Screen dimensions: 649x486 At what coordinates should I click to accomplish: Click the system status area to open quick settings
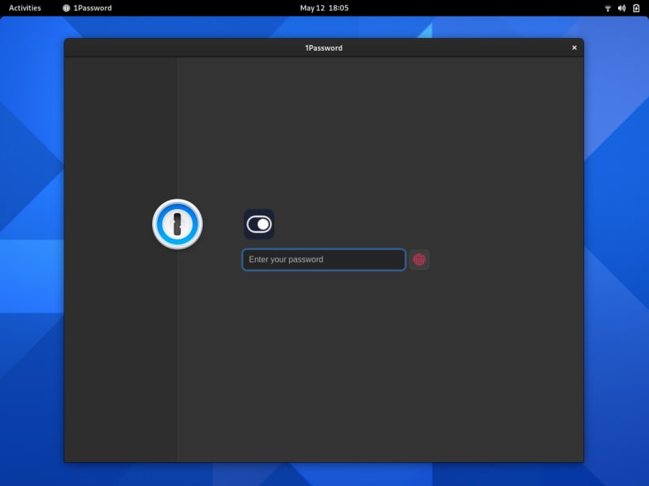(x=621, y=8)
